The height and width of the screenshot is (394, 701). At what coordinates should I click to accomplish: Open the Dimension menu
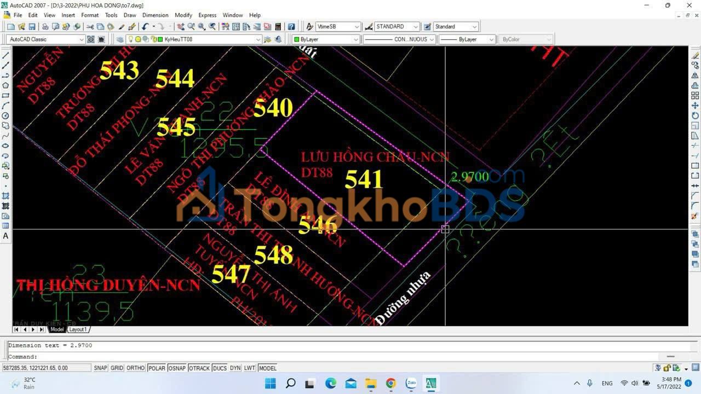(x=156, y=15)
